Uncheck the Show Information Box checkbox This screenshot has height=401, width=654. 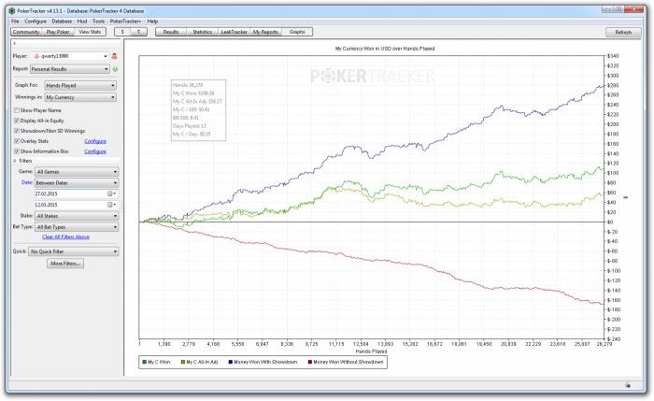[17, 151]
